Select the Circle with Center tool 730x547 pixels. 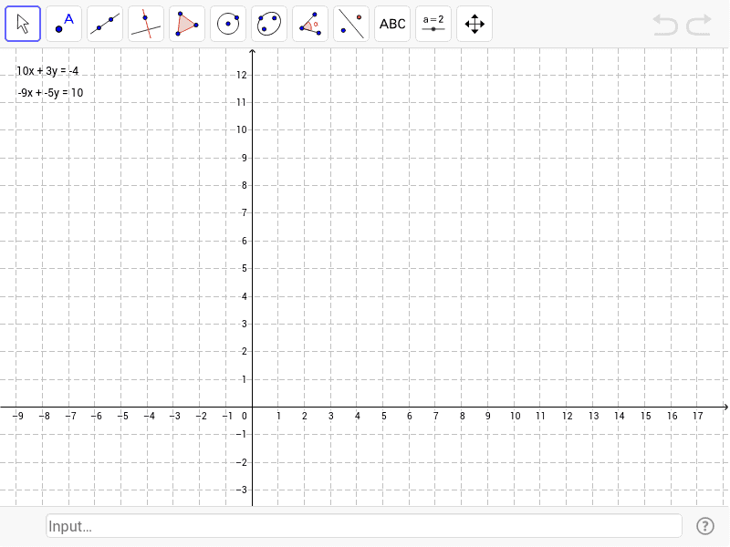[227, 23]
